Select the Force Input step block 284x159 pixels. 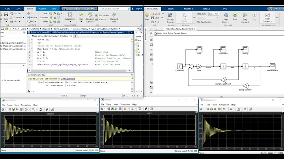[180, 66]
